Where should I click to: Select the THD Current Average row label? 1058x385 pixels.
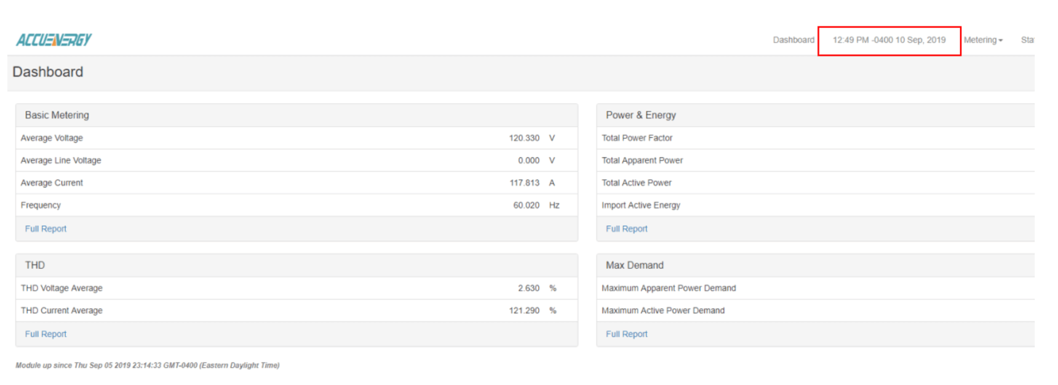[62, 311]
